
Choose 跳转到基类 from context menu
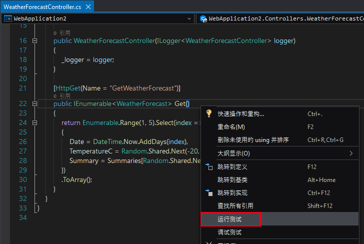[279, 179]
